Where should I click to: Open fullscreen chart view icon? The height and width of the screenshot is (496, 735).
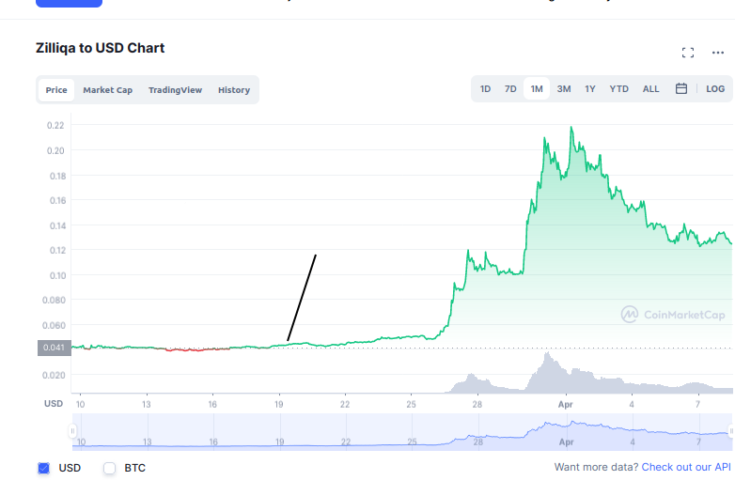click(x=688, y=53)
